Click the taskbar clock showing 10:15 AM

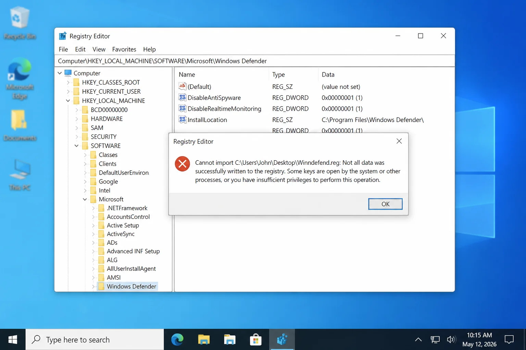[x=479, y=339]
